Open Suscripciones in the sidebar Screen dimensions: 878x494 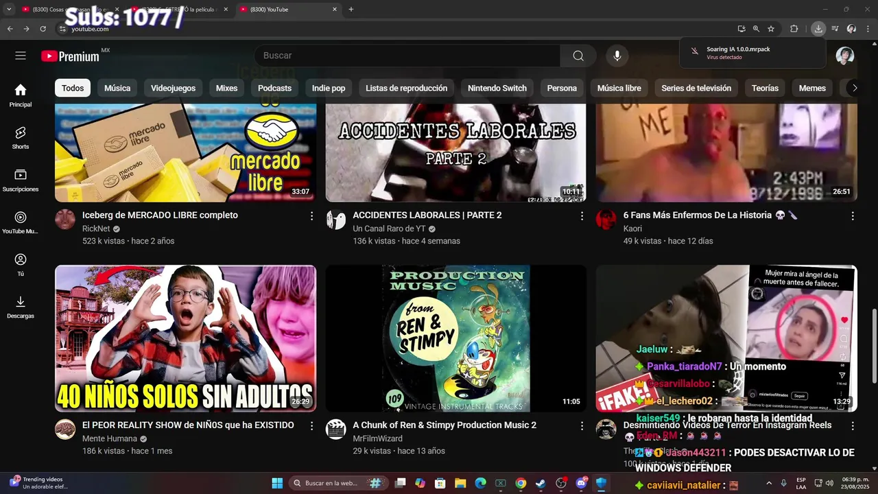[21, 180]
